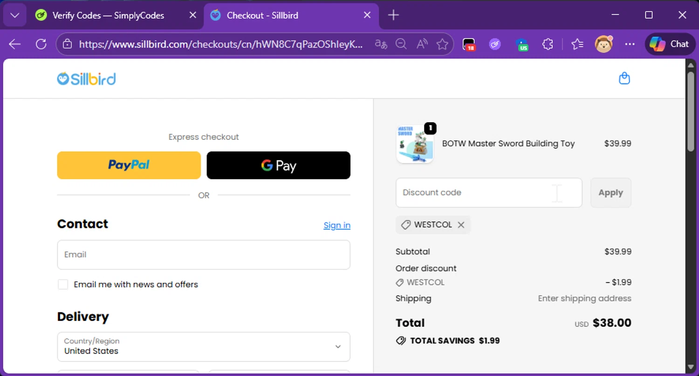Click the Delivery heading
699x376 pixels.
click(x=83, y=317)
